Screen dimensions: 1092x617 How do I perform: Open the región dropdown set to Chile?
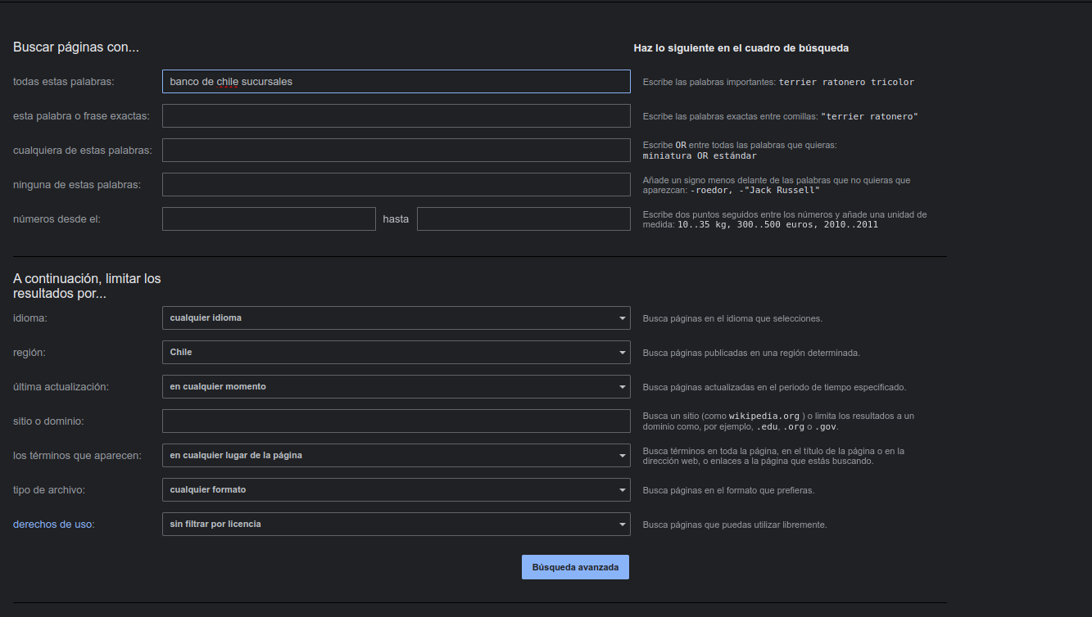coord(396,353)
